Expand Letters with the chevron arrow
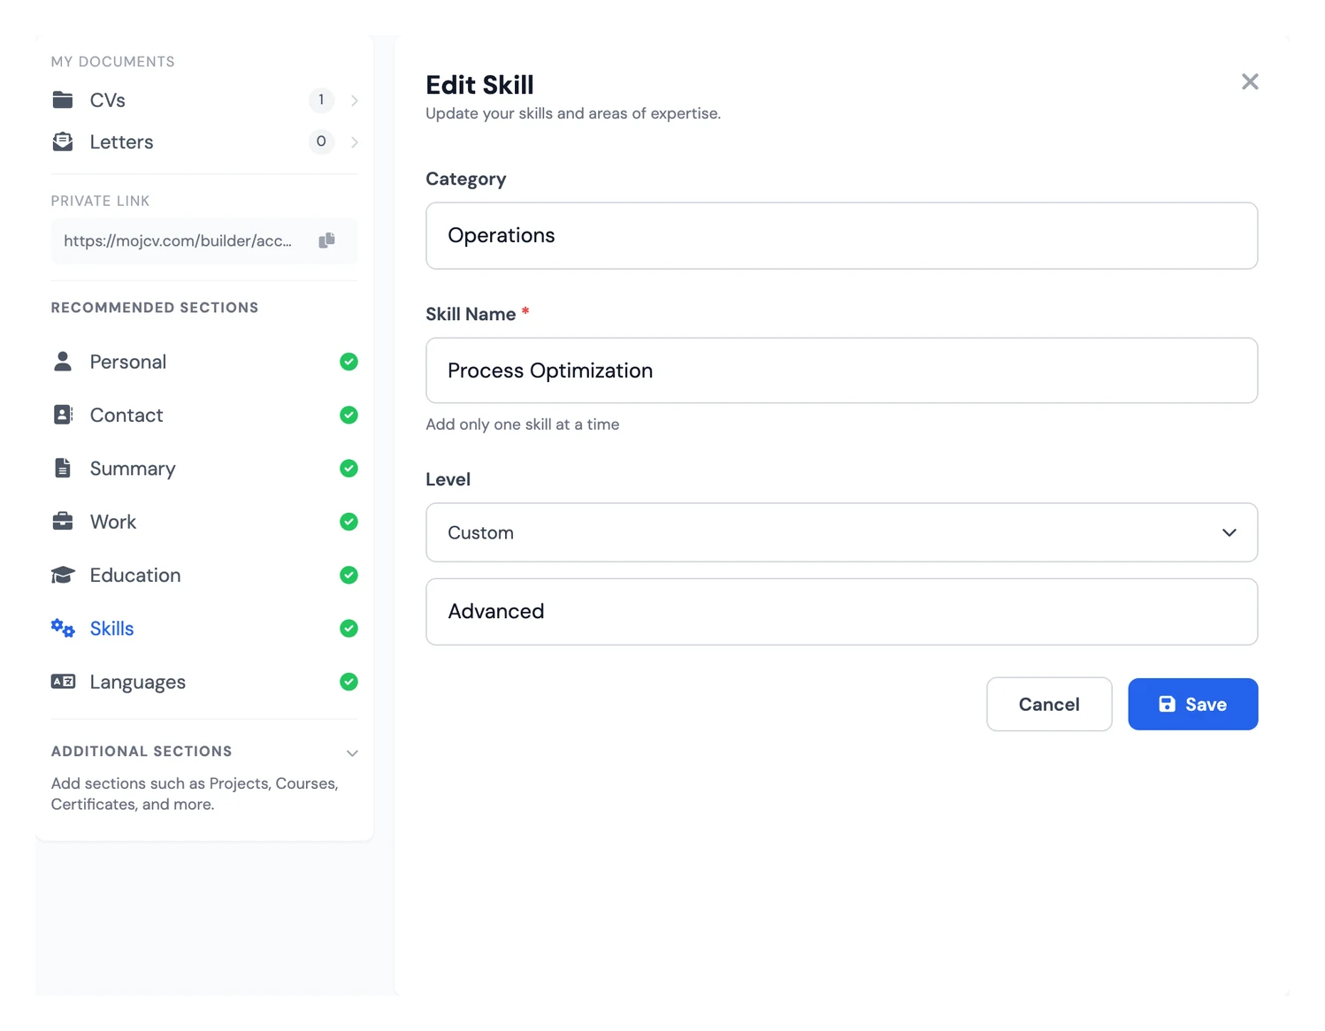 coord(354,142)
